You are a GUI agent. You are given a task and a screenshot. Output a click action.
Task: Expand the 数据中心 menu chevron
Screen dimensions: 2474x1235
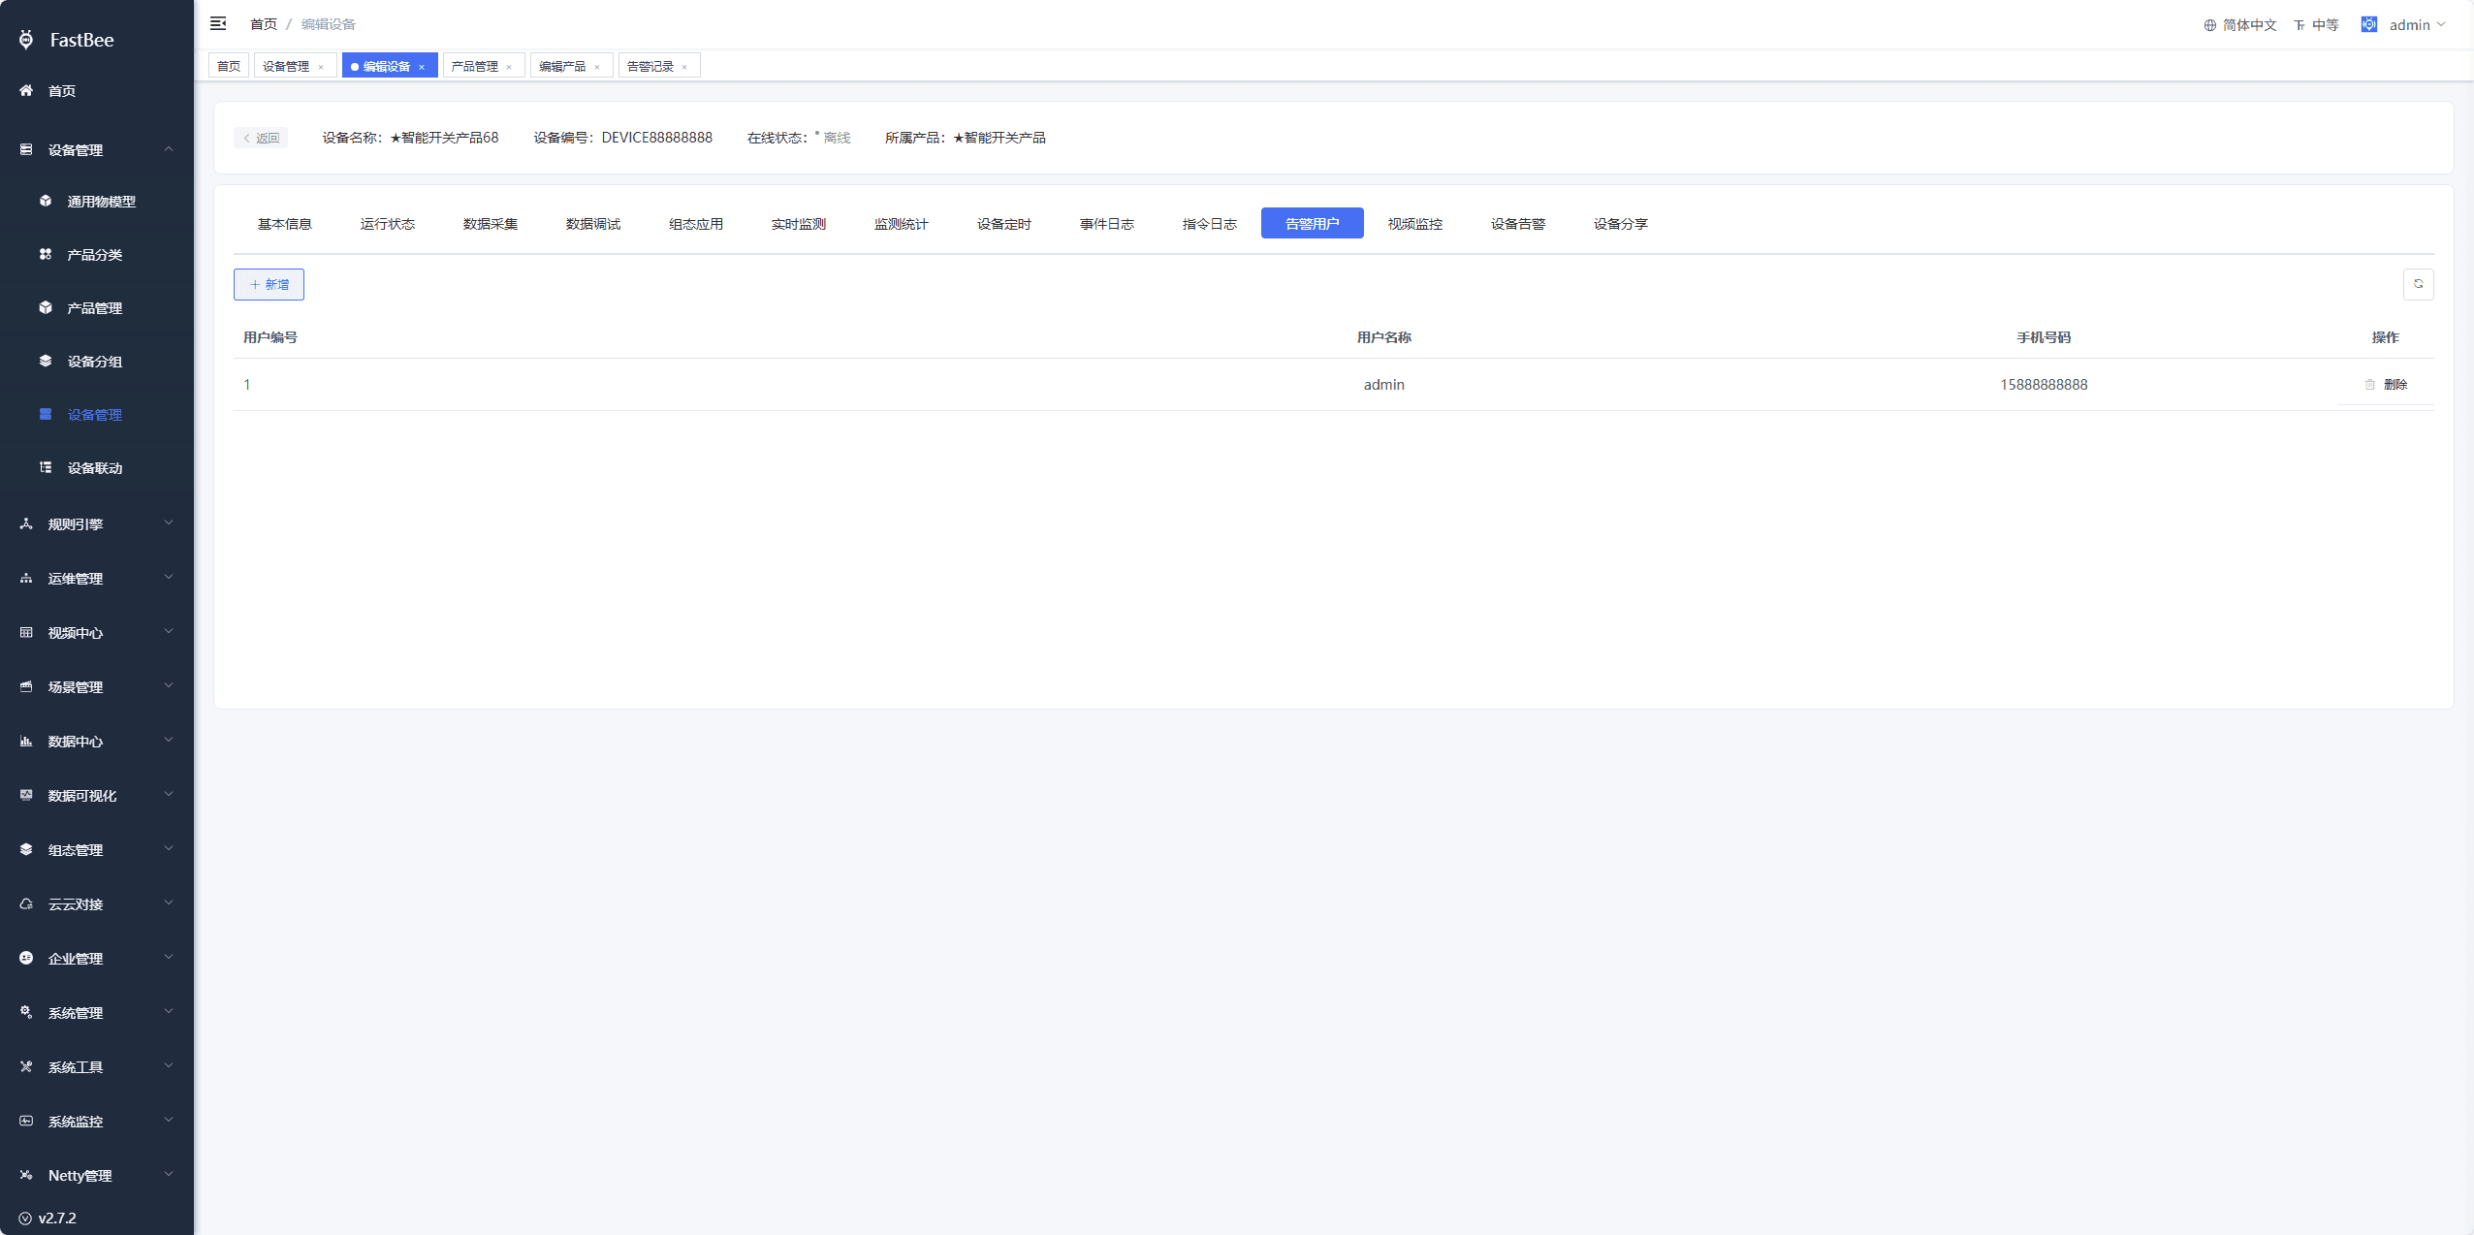point(169,741)
